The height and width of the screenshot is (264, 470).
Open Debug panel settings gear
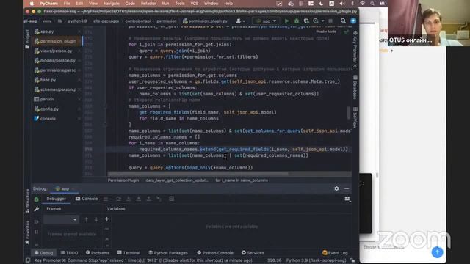coord(336,188)
